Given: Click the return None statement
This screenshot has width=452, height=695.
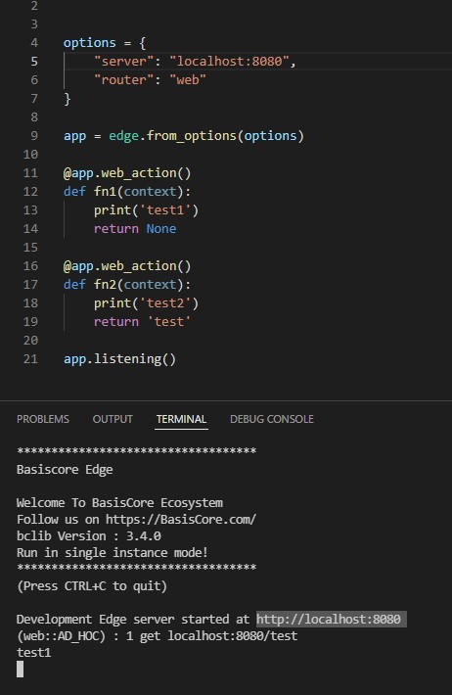Looking at the screenshot, I should (135, 229).
